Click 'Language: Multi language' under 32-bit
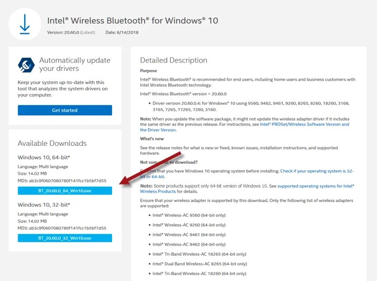Image resolution: width=377 pixels, height=281 pixels. (43, 214)
